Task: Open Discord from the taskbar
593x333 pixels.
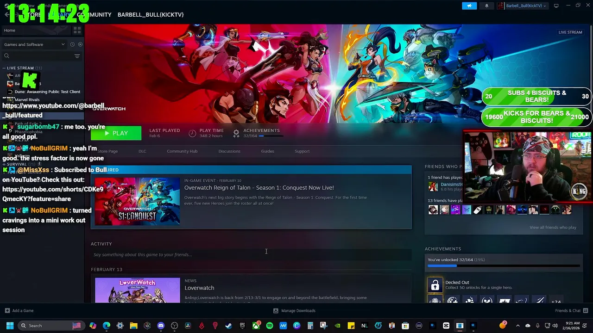Action: click(x=161, y=326)
